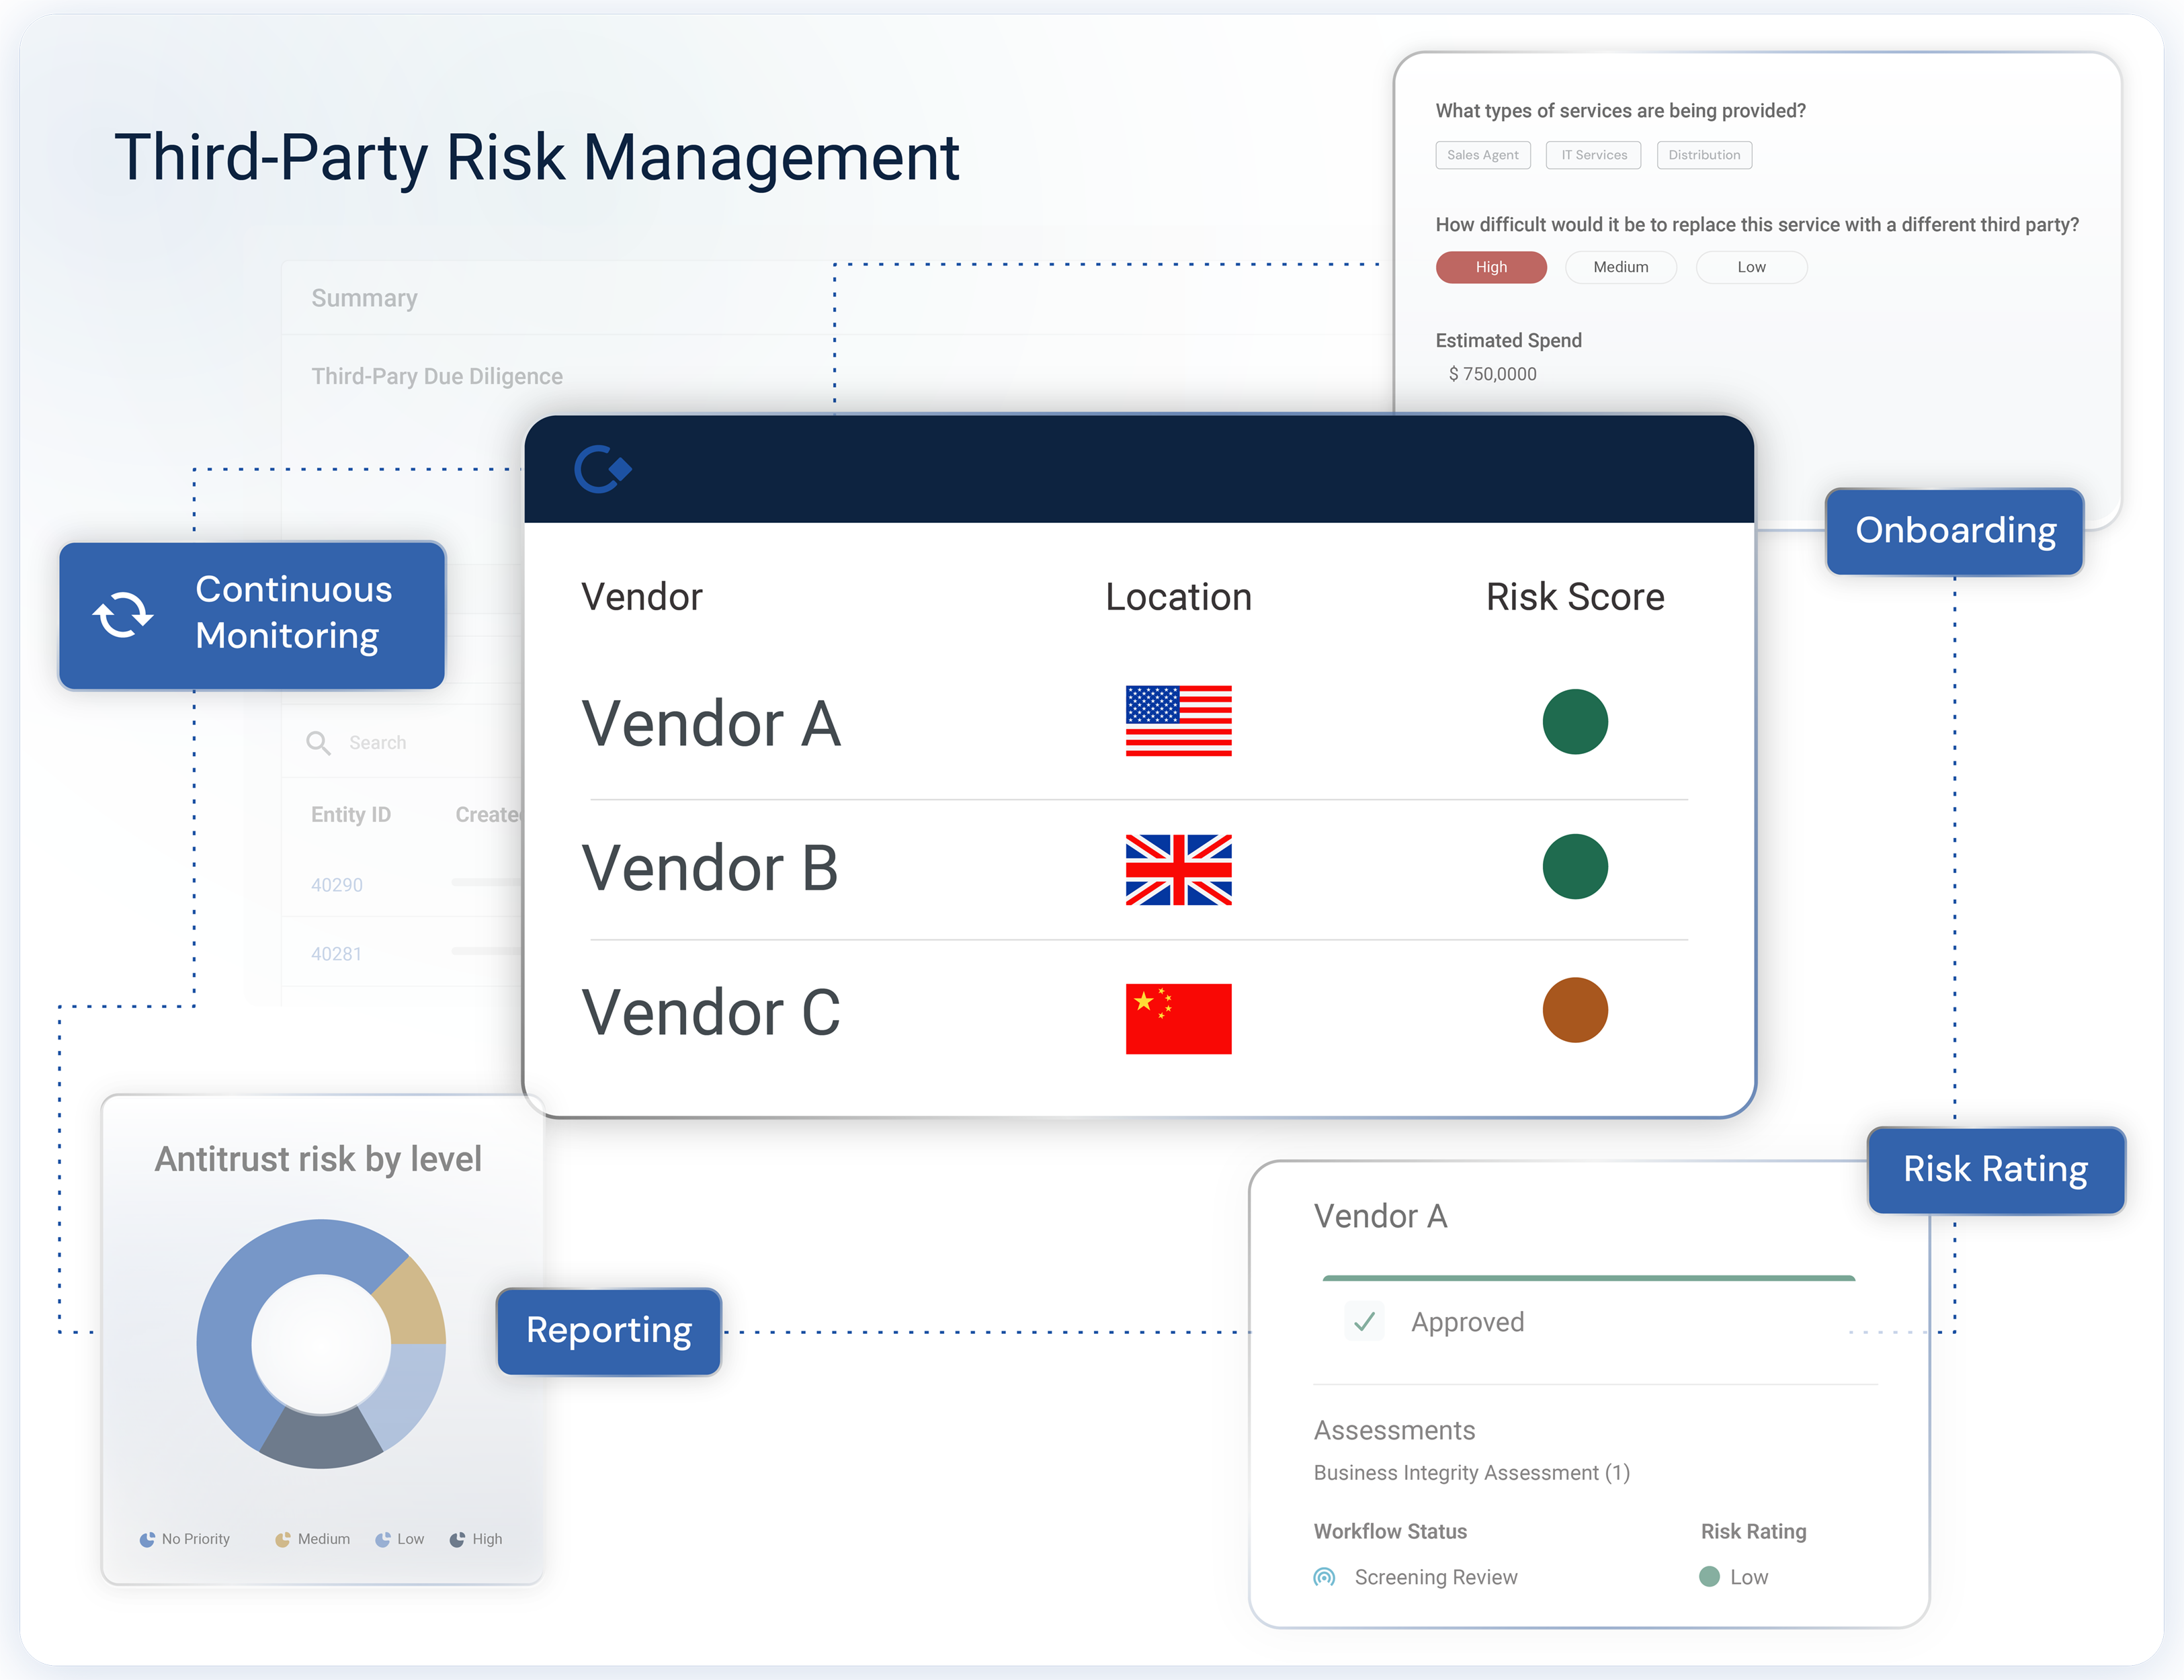This screenshot has height=1680, width=2184.
Task: Click the China flag for Vendor C
Action: (x=1178, y=1018)
